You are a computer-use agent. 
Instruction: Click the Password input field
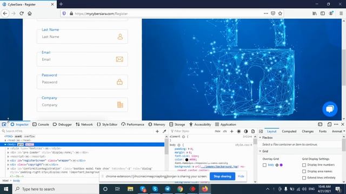tap(82, 82)
